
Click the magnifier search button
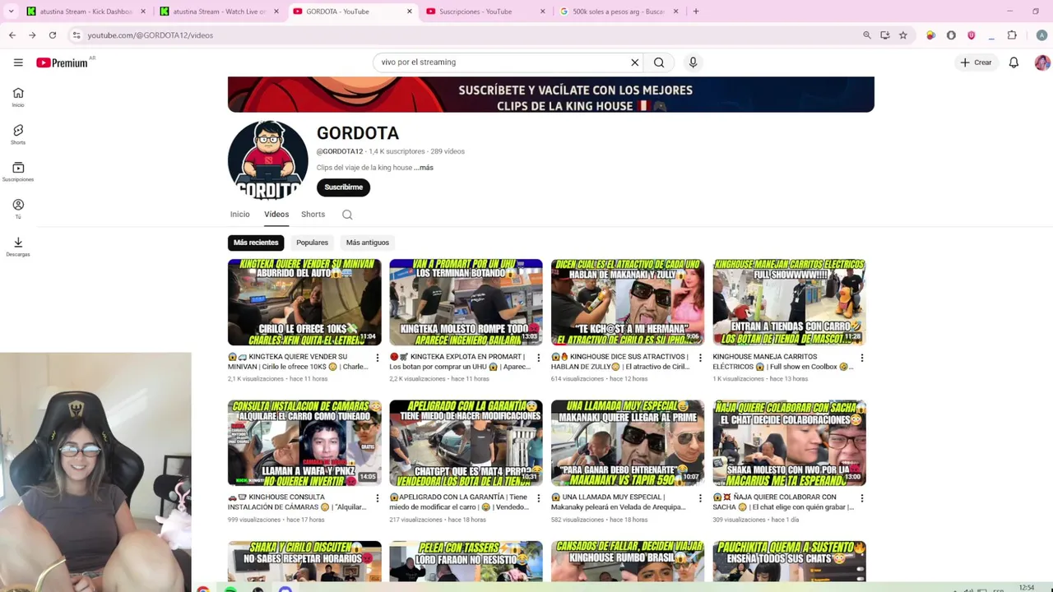(659, 62)
